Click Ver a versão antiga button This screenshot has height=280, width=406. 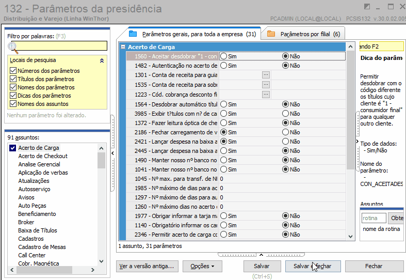point(147,266)
